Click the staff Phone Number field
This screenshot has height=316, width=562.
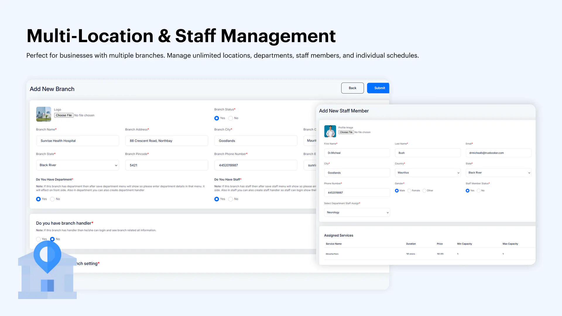coord(357,193)
